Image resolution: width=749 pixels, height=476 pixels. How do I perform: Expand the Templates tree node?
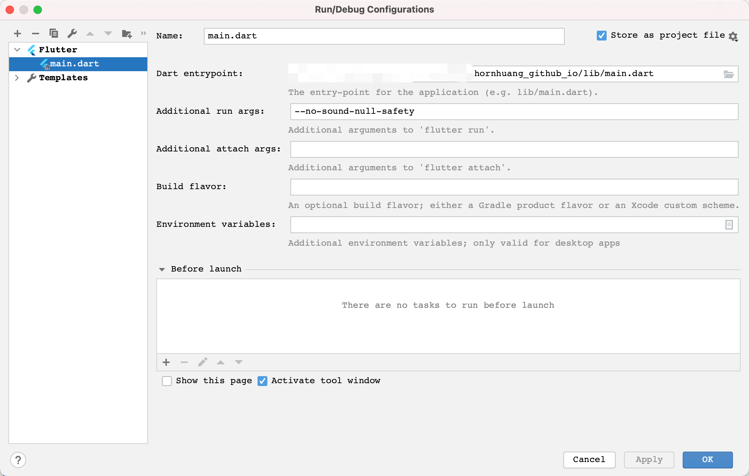(17, 77)
